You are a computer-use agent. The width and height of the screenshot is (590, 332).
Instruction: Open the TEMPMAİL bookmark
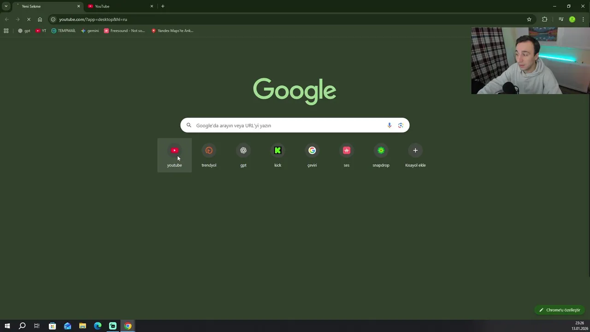click(64, 30)
